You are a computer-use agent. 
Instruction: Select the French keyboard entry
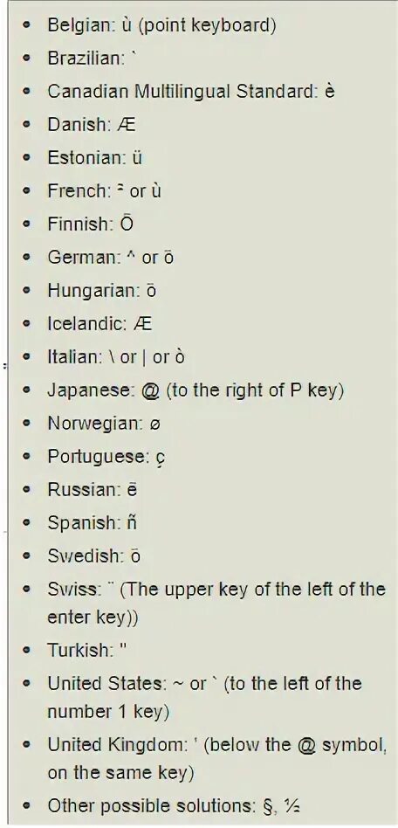pos(104,190)
